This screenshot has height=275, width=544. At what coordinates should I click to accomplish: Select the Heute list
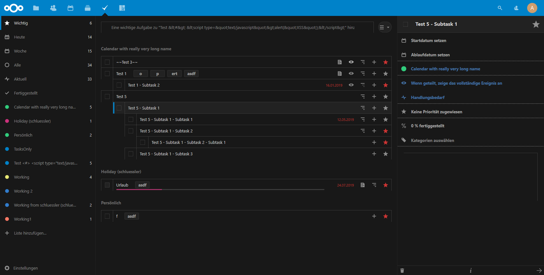pos(48,37)
